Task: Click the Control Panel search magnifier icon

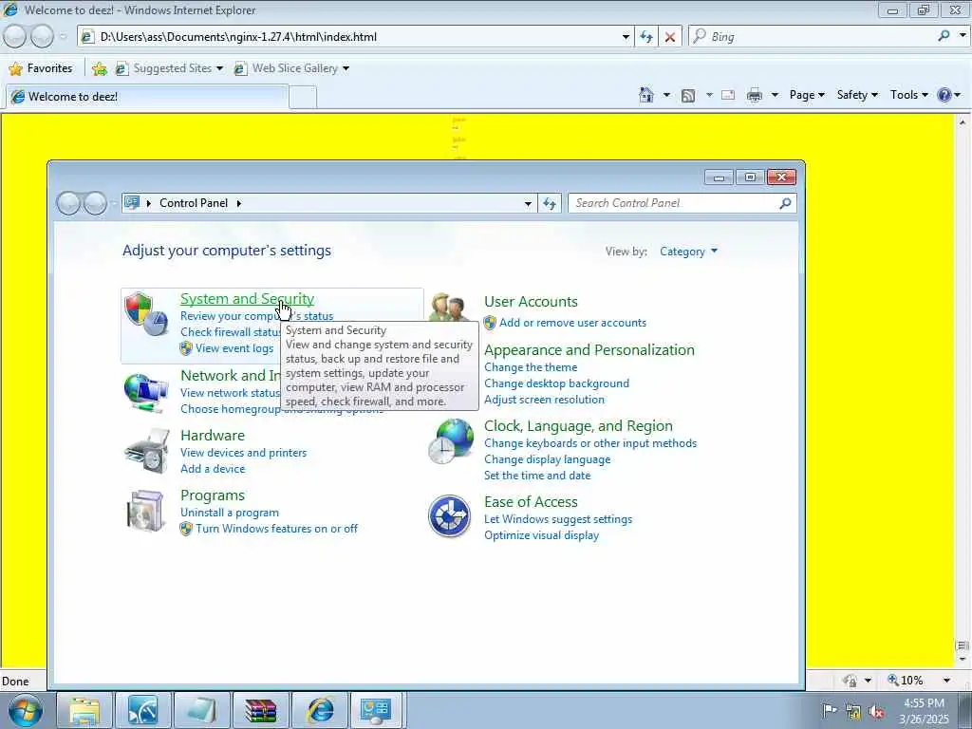Action: 785,203
